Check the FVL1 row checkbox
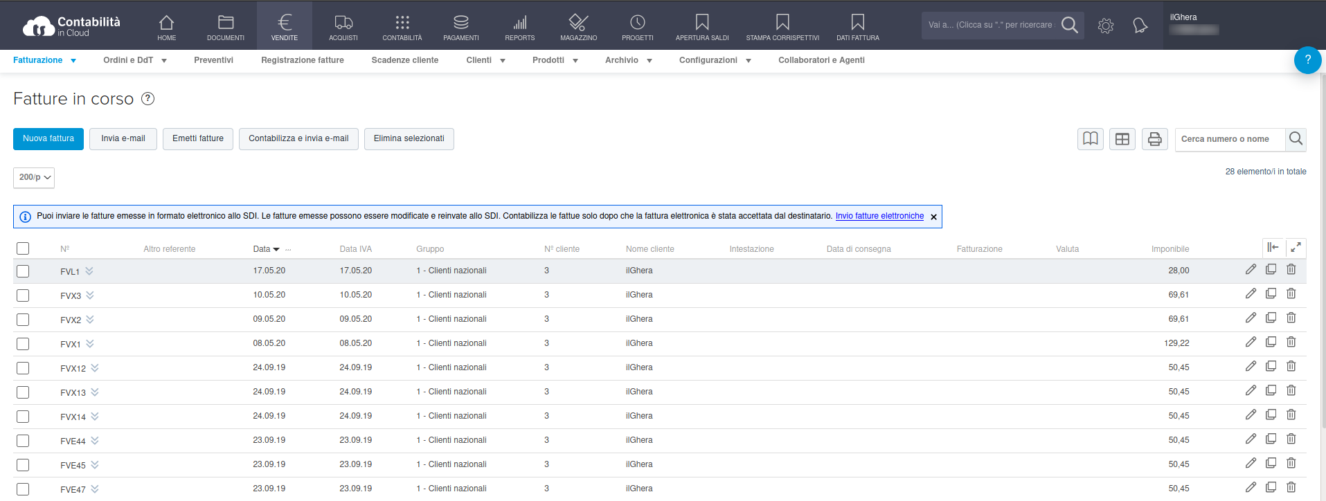 tap(23, 271)
